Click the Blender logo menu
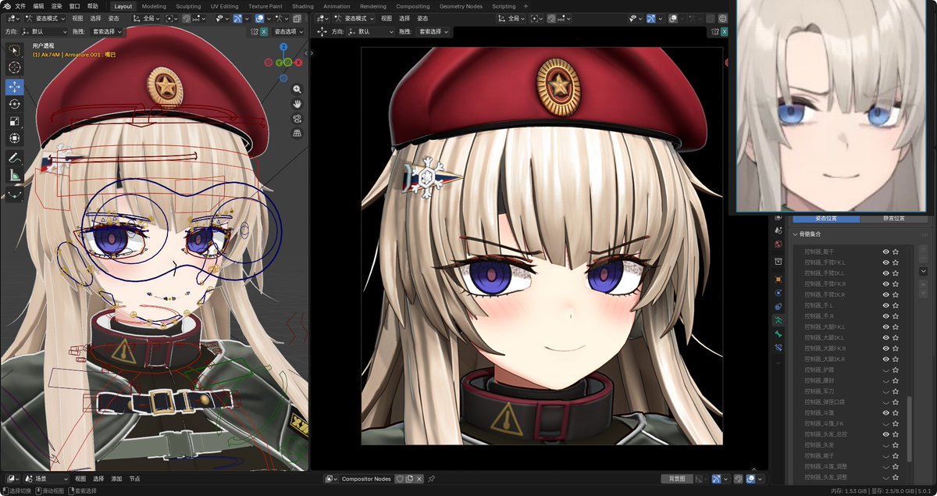Image resolution: width=937 pixels, height=496 pixels. click(x=6, y=5)
